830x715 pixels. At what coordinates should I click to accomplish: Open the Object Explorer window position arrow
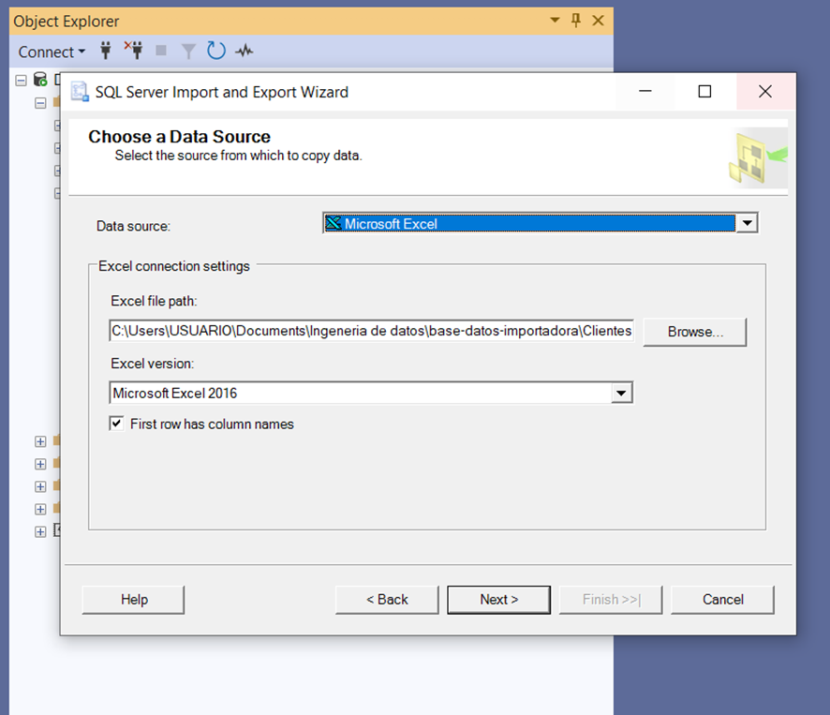point(555,20)
